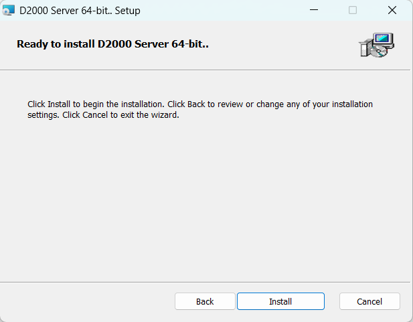413x322 pixels.
Task: Cancel the D2000 Server setup wizard
Action: click(369, 301)
